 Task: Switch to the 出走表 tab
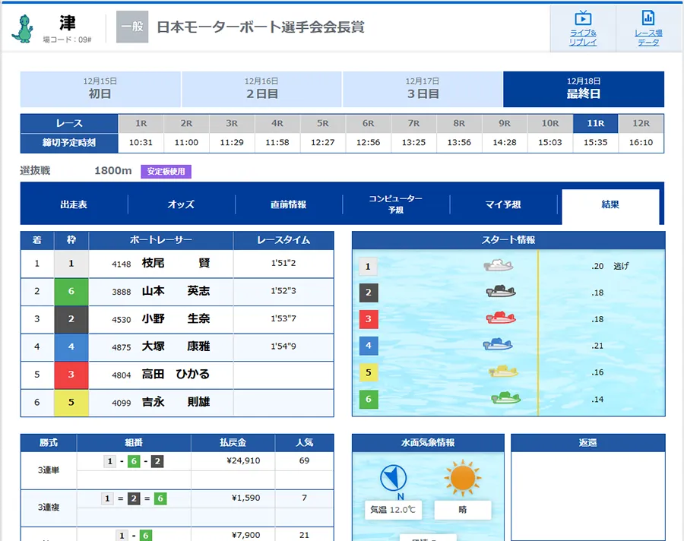coord(74,204)
